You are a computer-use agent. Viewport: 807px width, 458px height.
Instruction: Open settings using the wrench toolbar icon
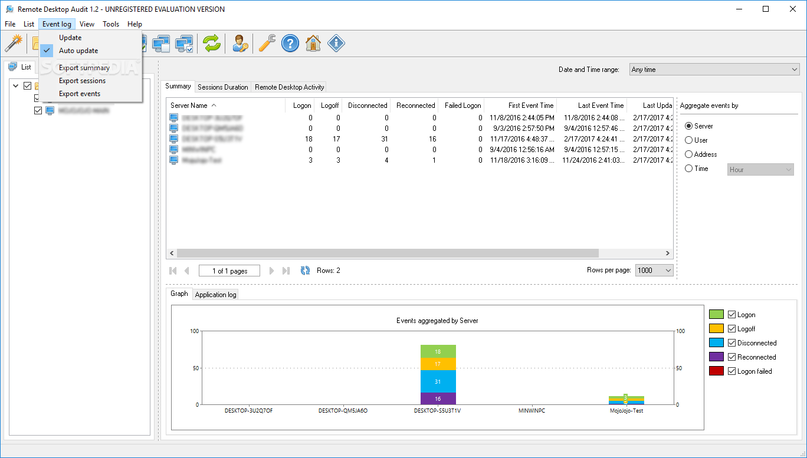tap(265, 43)
